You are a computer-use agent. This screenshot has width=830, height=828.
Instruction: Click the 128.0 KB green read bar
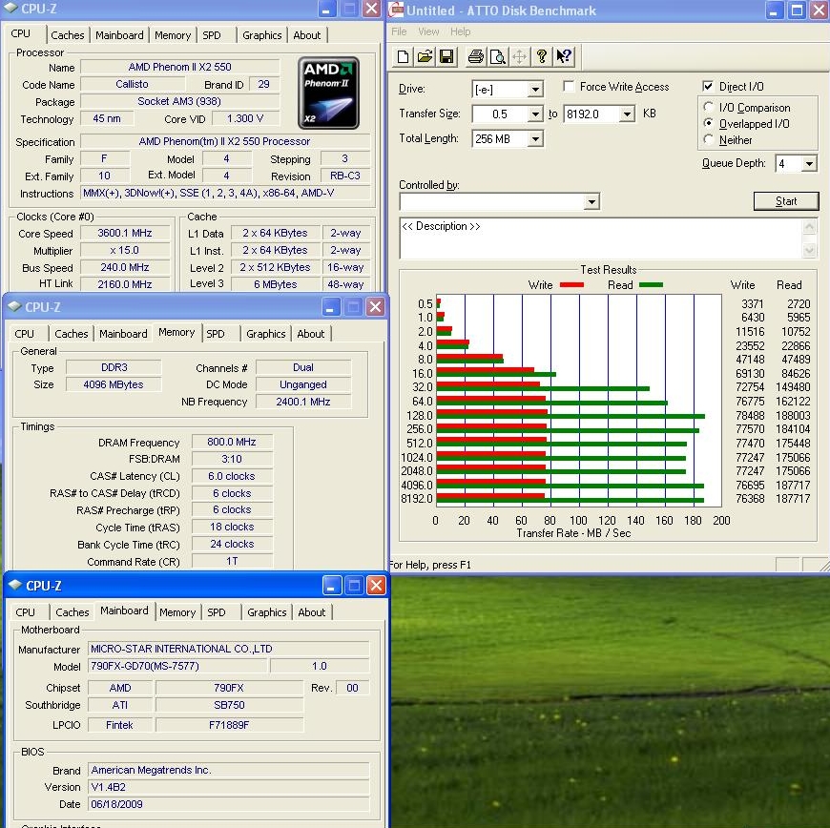pyautogui.click(x=571, y=417)
